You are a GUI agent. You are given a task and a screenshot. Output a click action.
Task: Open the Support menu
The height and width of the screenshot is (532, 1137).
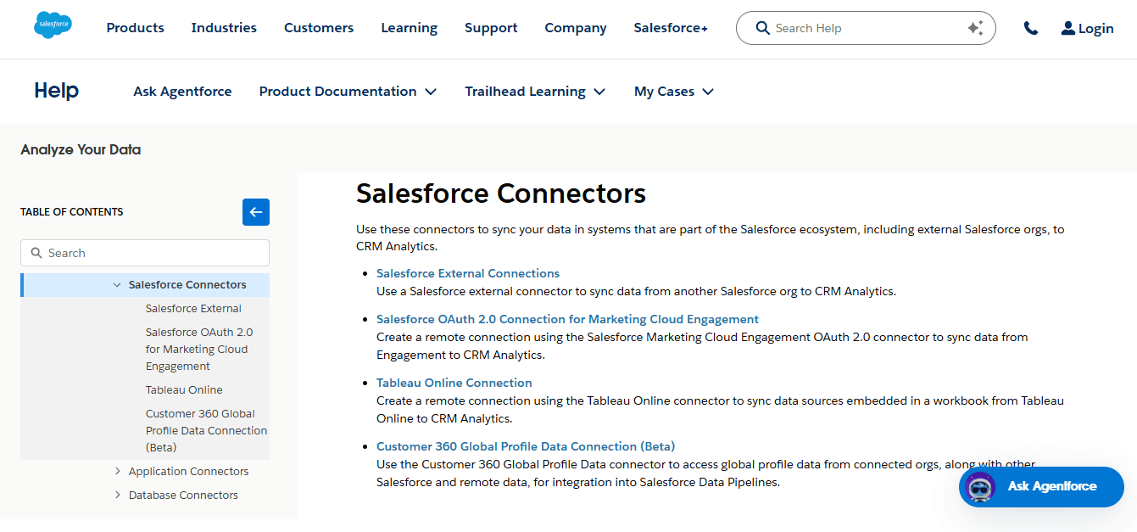(x=491, y=28)
